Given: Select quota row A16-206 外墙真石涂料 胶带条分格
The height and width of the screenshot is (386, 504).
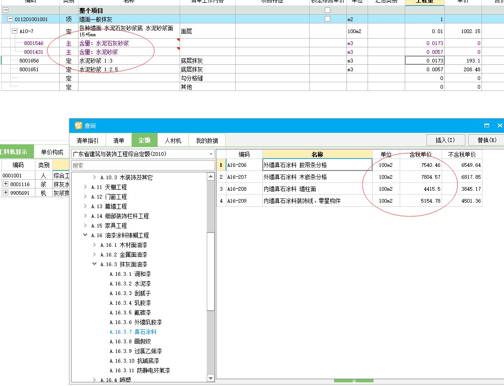Looking at the screenshot, I should click(349, 165).
